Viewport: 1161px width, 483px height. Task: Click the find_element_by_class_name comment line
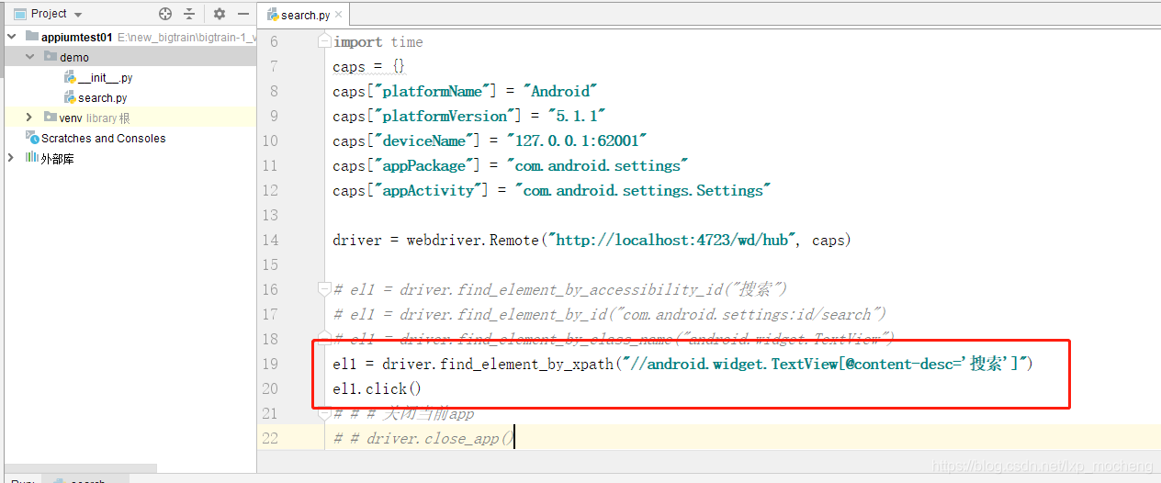[x=614, y=340]
